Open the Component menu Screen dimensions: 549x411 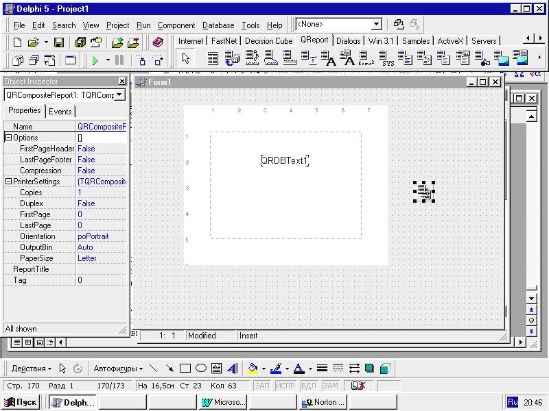[176, 25]
